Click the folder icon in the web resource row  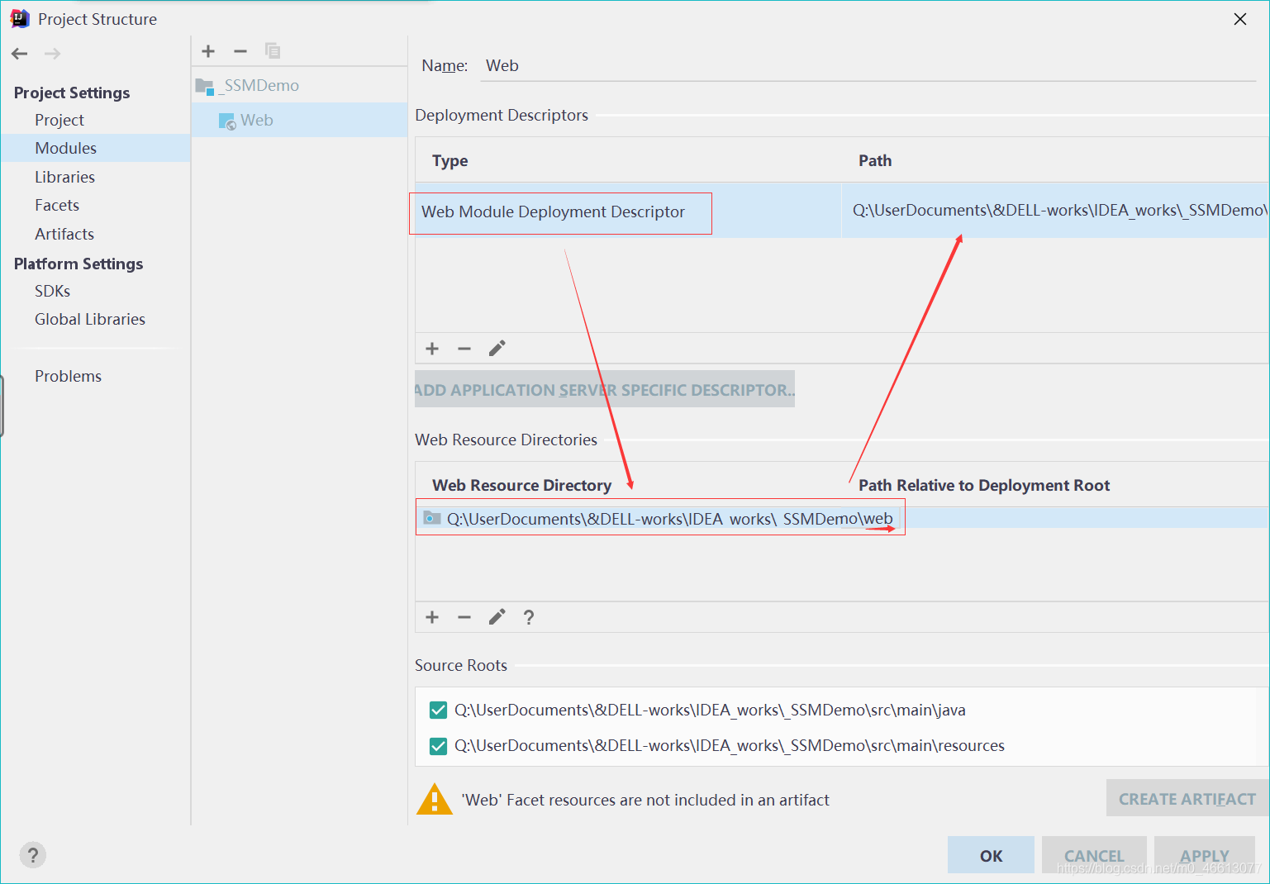[x=432, y=518]
